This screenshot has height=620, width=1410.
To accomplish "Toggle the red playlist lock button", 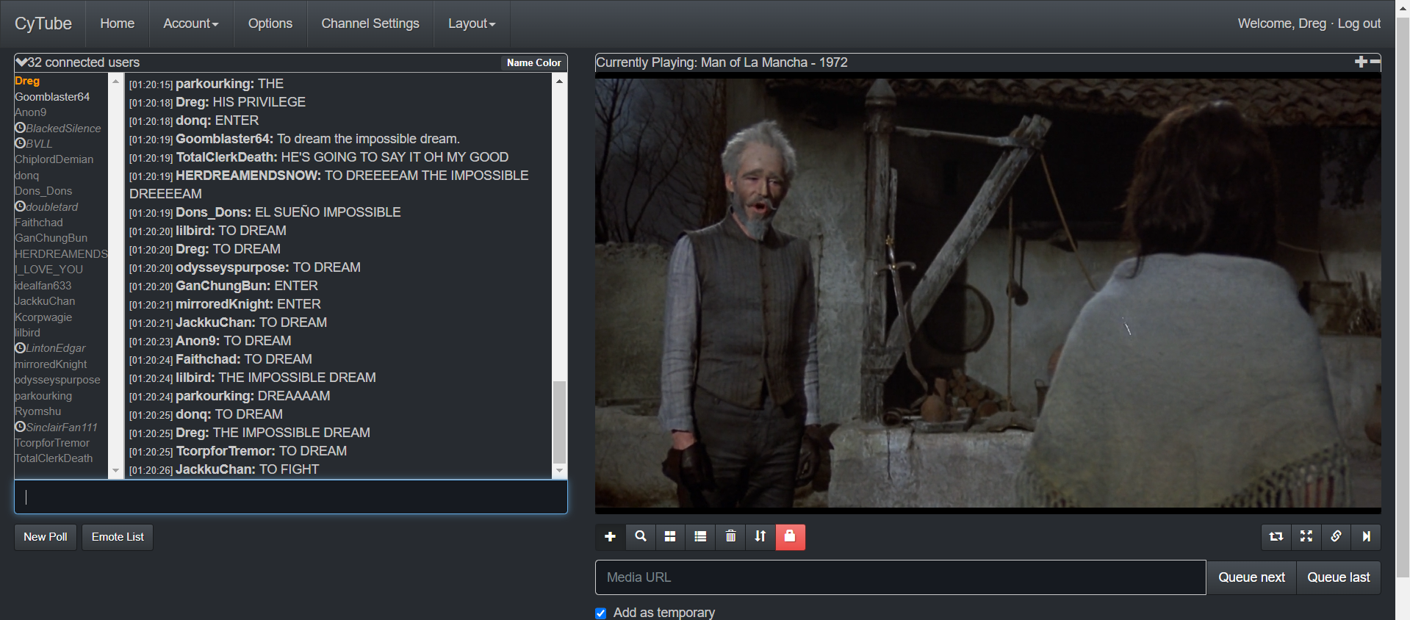I will [790, 537].
